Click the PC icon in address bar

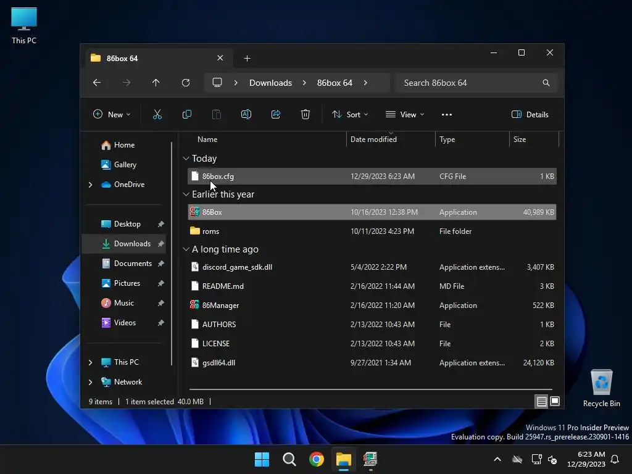pos(217,83)
